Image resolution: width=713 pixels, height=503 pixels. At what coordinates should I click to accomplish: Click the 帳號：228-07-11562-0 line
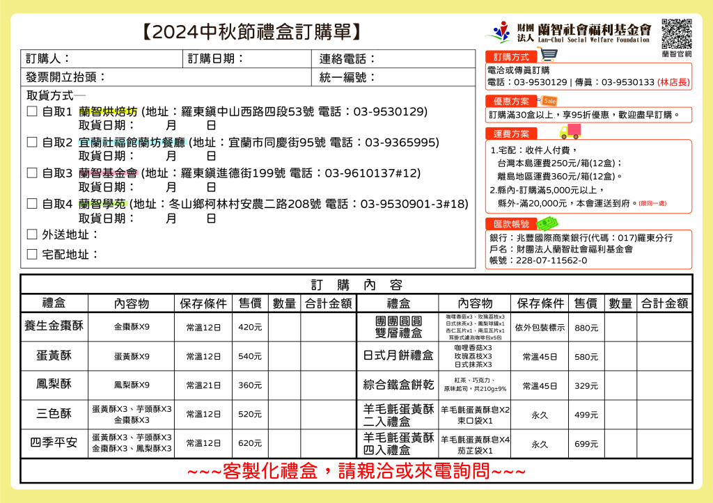point(538,260)
